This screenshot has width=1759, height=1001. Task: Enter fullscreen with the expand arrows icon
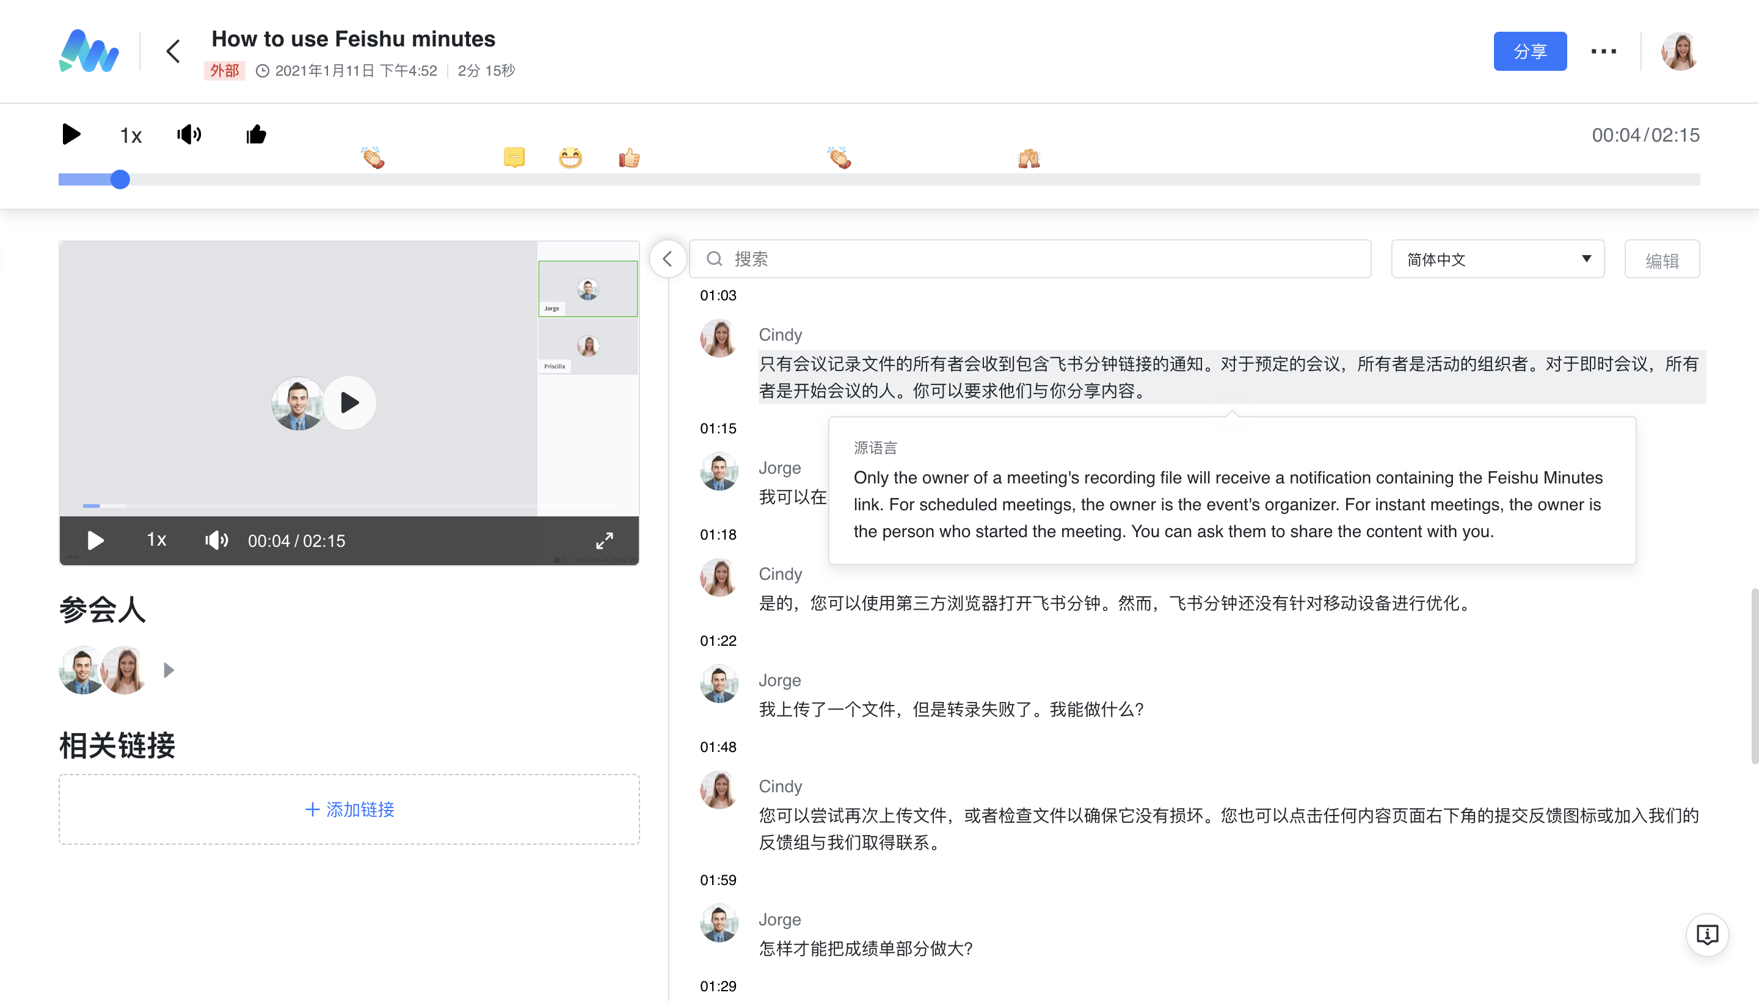tap(604, 540)
